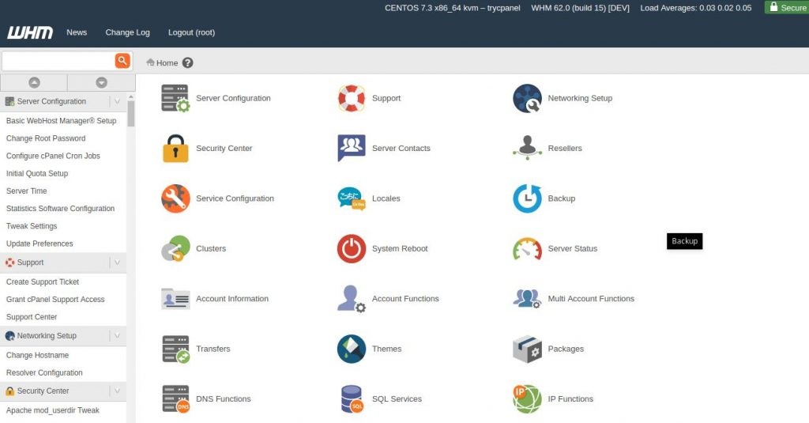The width and height of the screenshot is (809, 423).
Task: Select Configure cPanel Cron Jobs
Action: pos(53,156)
